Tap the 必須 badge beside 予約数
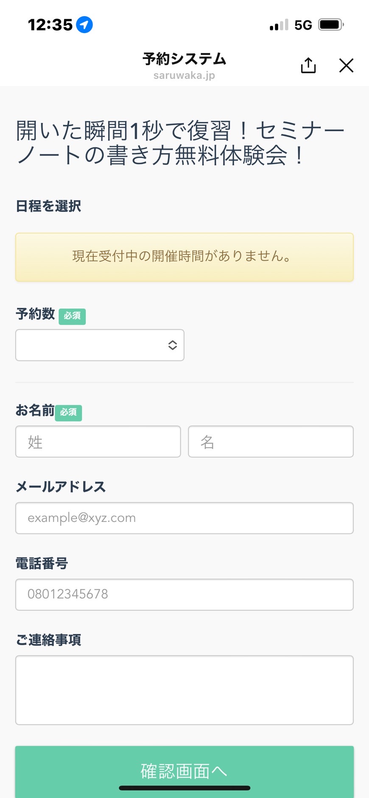 [x=72, y=316]
